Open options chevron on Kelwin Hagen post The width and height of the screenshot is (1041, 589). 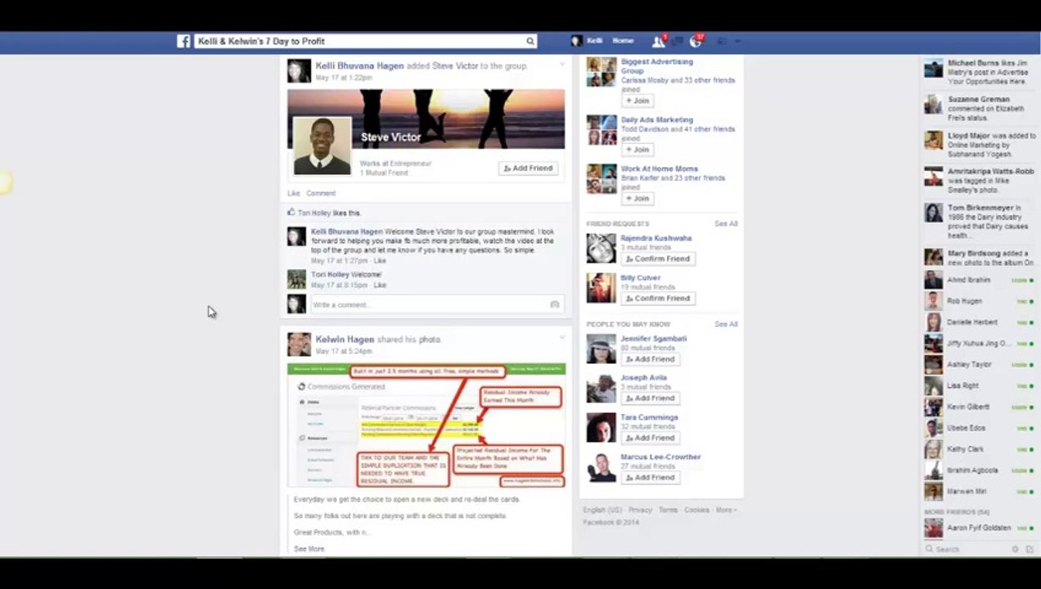point(561,338)
